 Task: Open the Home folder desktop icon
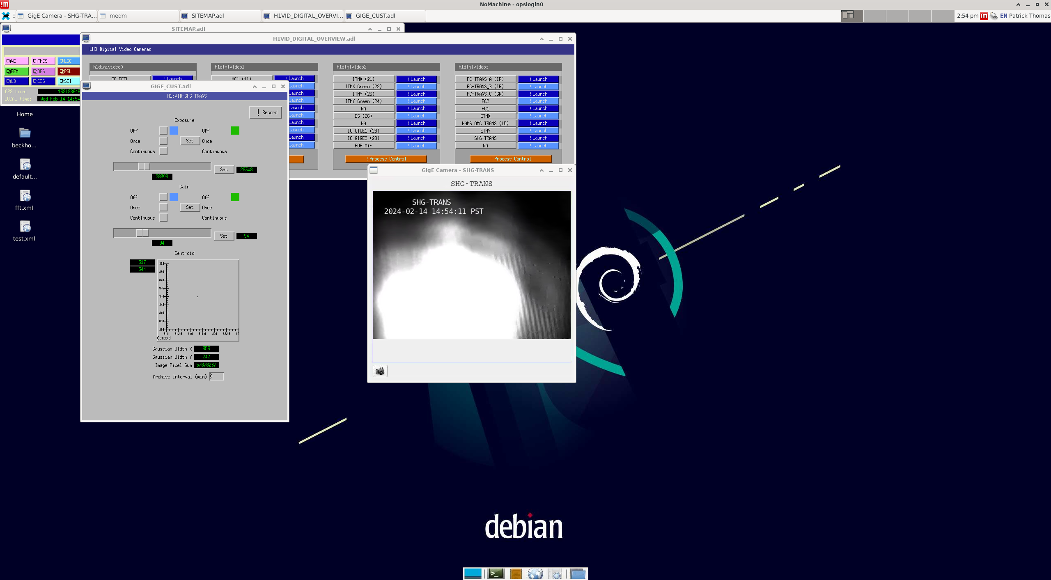click(x=25, y=114)
